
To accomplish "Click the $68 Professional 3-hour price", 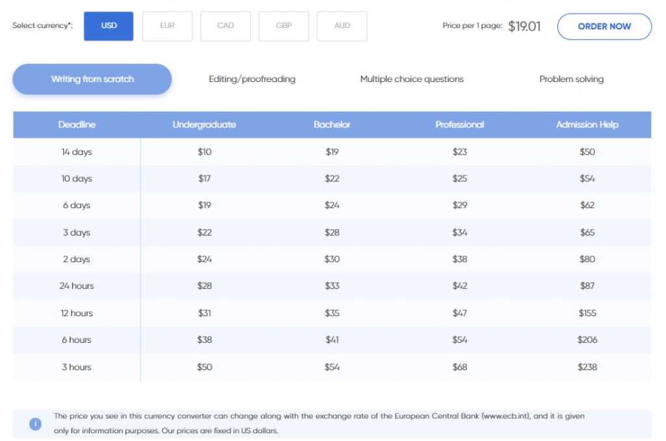I will pos(460,367).
